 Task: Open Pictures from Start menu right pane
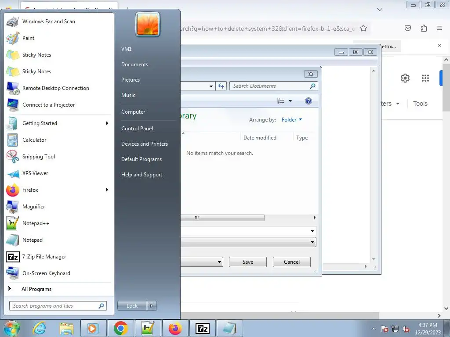[130, 80]
